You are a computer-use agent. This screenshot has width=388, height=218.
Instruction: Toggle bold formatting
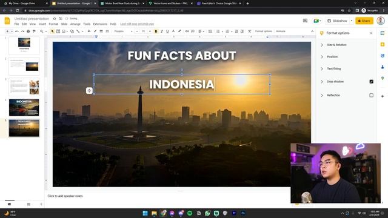(x=156, y=31)
